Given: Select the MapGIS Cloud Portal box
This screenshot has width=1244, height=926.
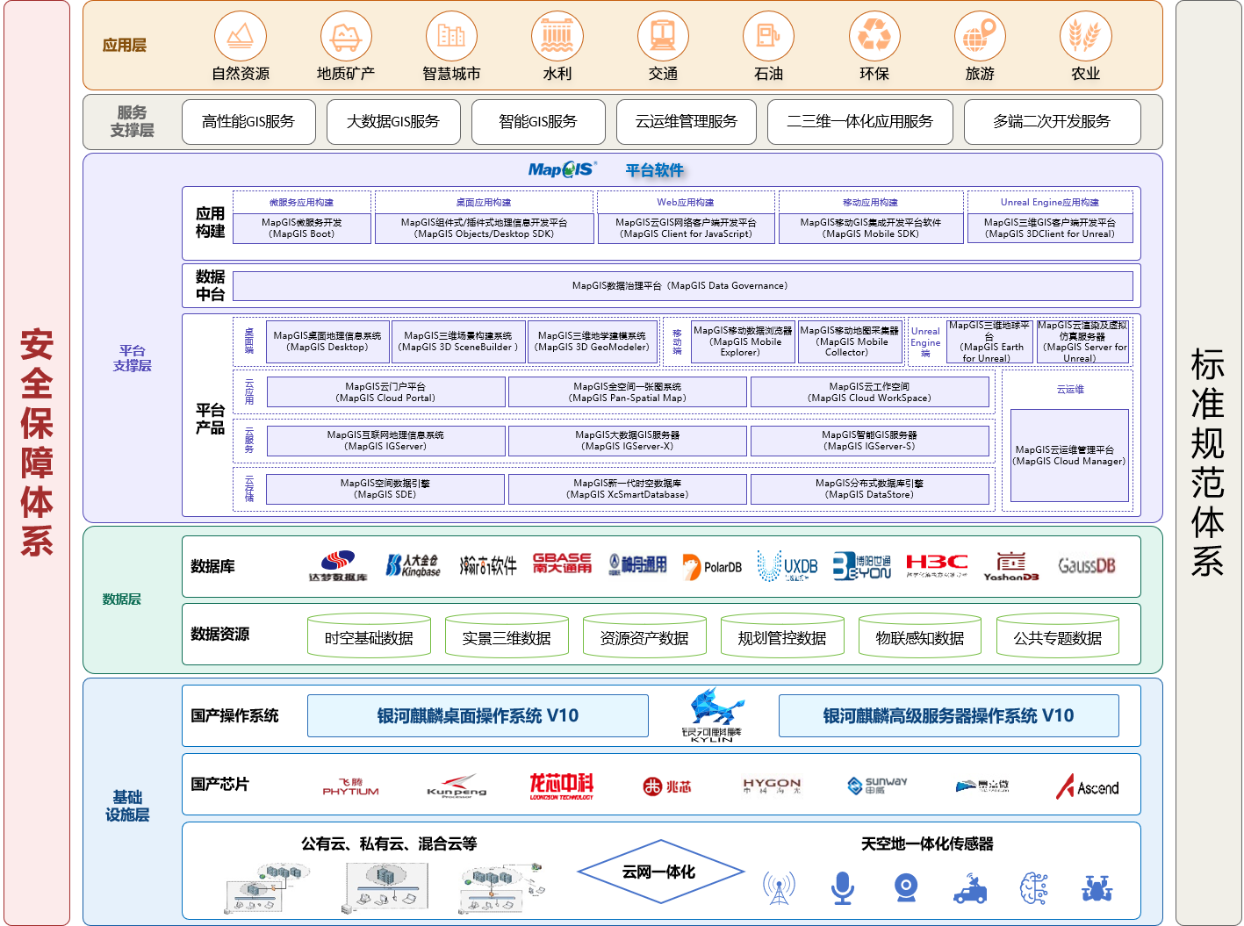Looking at the screenshot, I should (x=386, y=391).
